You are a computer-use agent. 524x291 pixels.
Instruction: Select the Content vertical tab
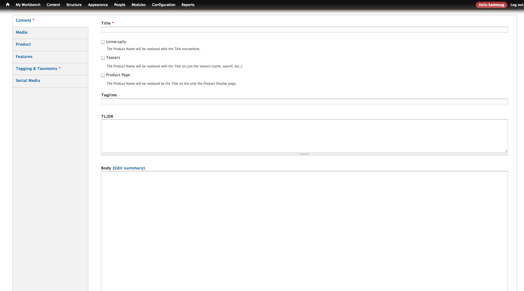point(51,20)
